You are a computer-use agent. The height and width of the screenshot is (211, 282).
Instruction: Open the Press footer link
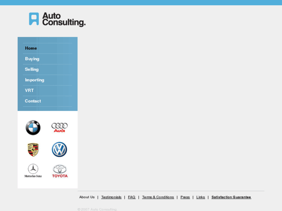(185, 197)
